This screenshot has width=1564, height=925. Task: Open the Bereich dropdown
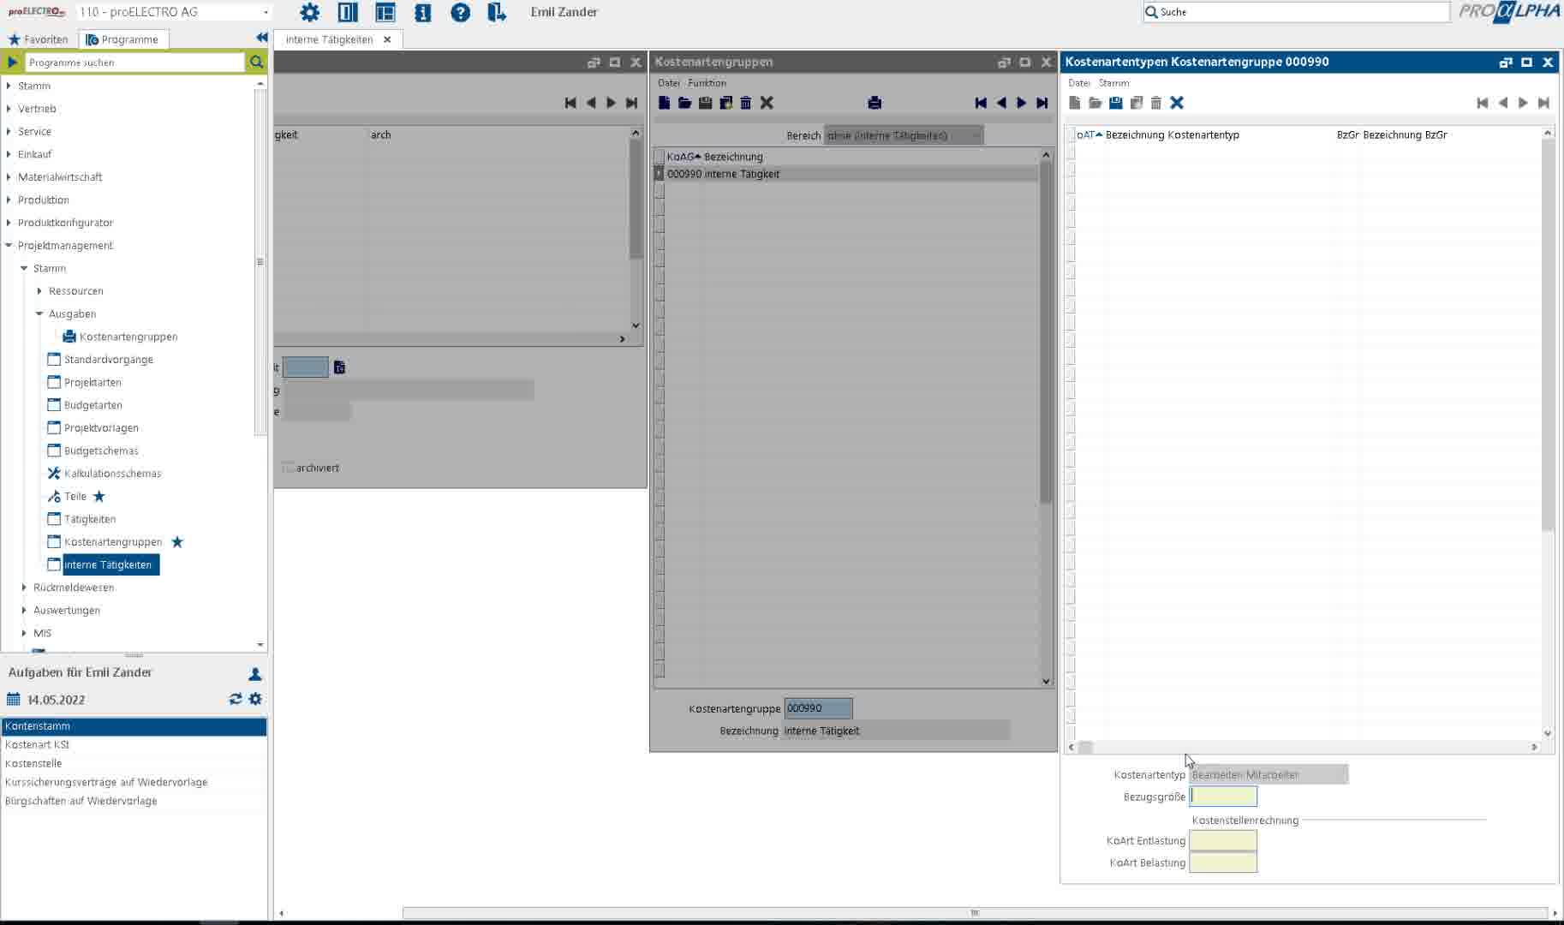904,135
